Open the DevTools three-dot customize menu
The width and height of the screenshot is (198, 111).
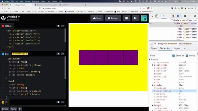pos(190,16)
